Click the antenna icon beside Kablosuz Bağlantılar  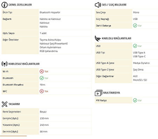click(x=5, y=64)
